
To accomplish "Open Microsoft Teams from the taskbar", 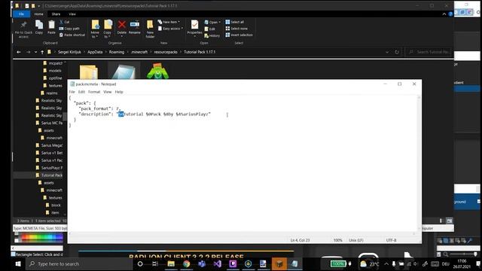I will (x=202, y=264).
